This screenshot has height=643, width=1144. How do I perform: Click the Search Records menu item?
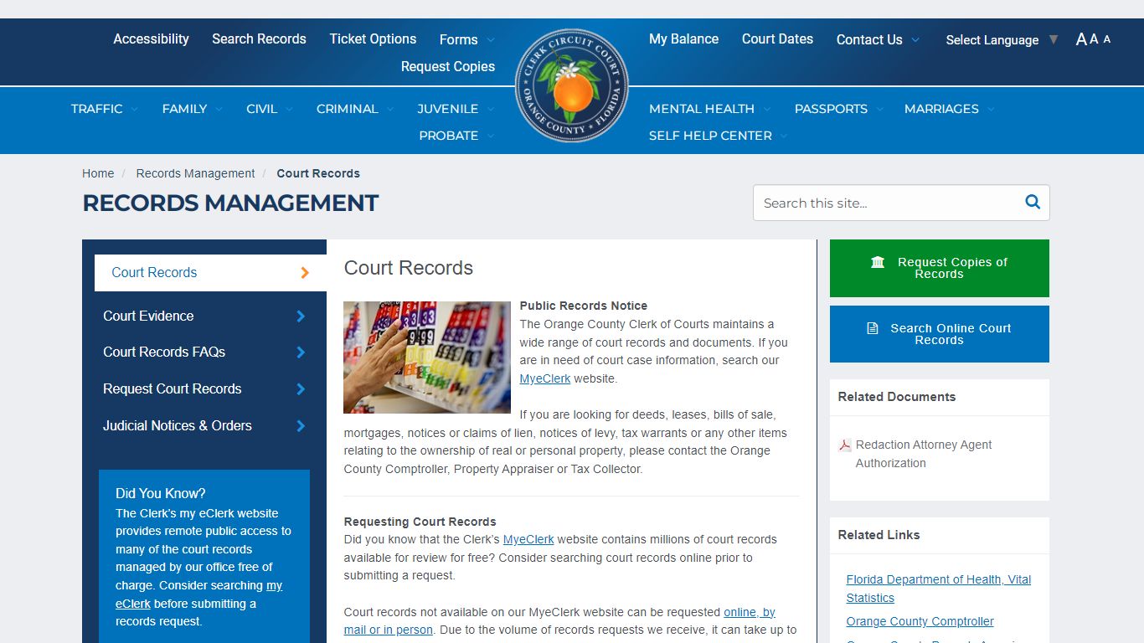pos(259,39)
